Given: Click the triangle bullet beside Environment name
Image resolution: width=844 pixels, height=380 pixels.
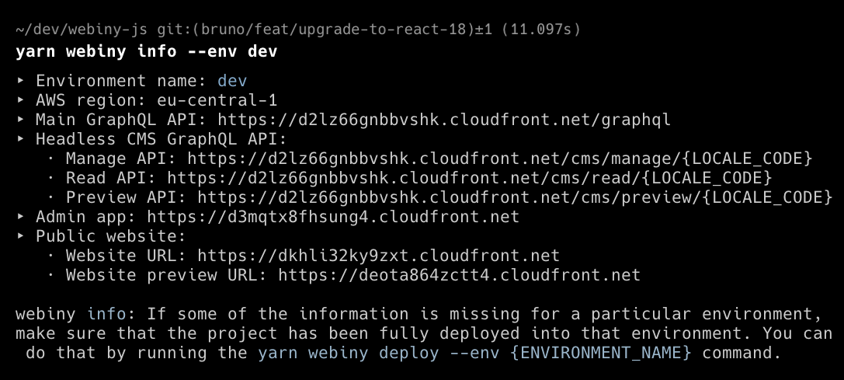Looking at the screenshot, I should click(x=21, y=81).
